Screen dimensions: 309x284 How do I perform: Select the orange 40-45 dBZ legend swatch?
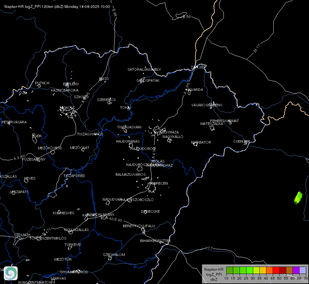(x=270, y=270)
